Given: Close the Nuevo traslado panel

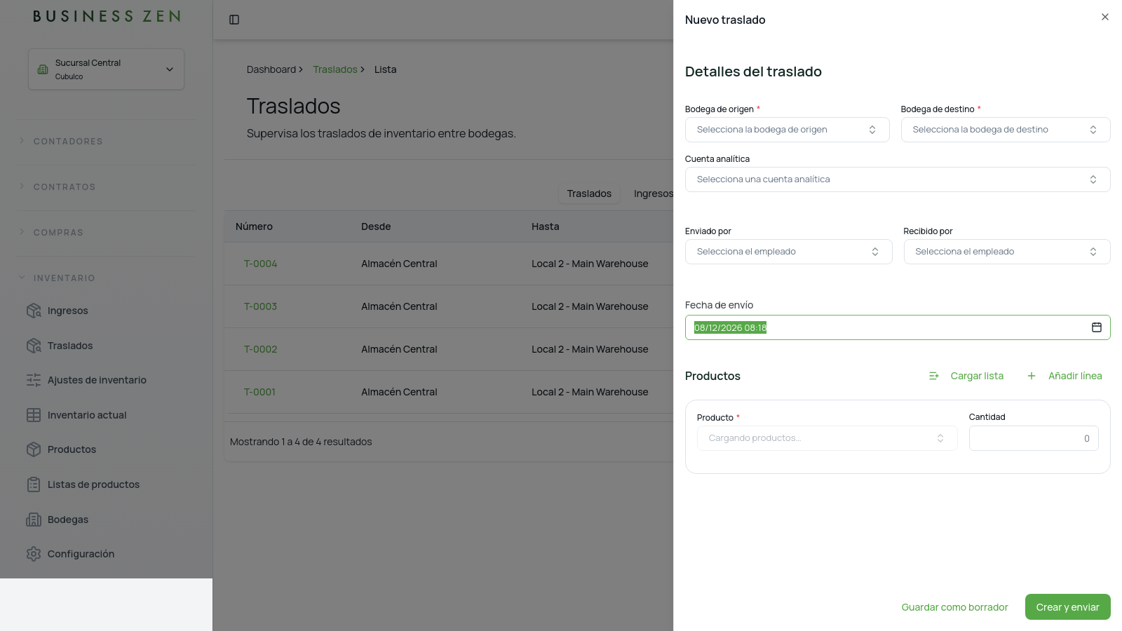Looking at the screenshot, I should 1105,17.
